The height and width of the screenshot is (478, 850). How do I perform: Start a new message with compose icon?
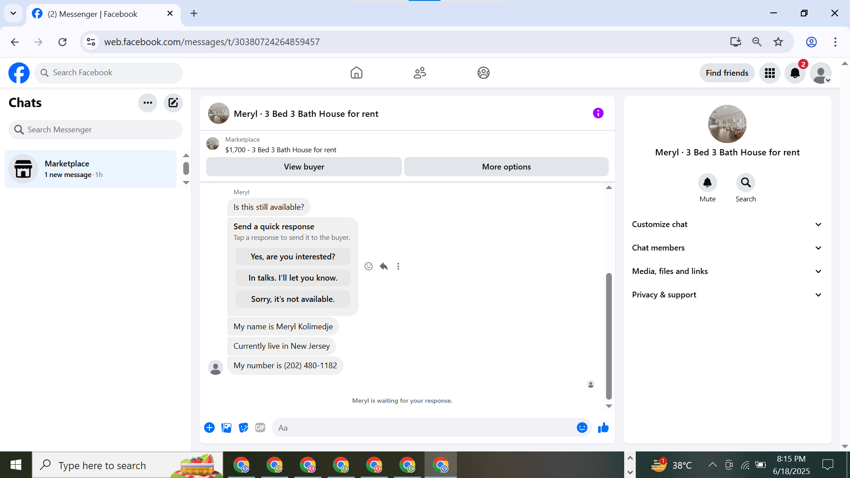click(x=173, y=103)
